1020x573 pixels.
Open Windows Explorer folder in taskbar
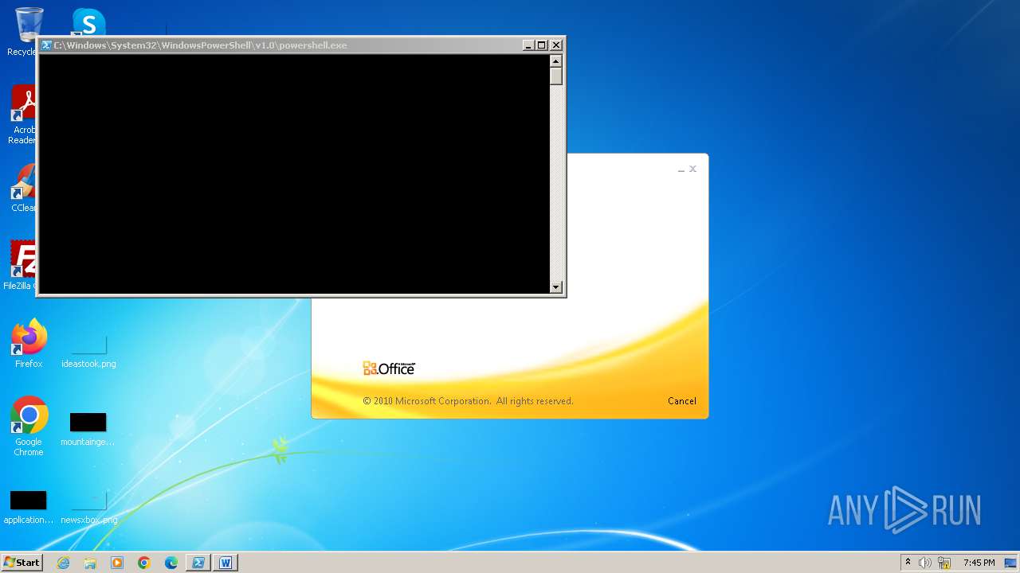pyautogui.click(x=90, y=563)
